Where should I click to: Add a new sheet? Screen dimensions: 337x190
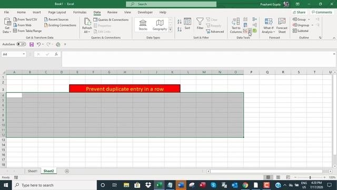pyautogui.click(x=67, y=171)
